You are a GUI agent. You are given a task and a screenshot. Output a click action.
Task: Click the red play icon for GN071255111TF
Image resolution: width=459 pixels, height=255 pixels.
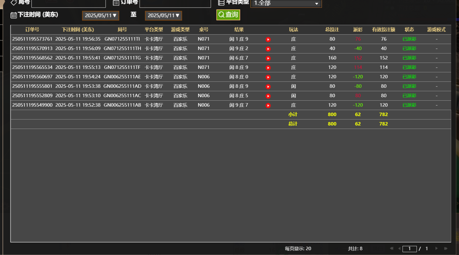268,68
